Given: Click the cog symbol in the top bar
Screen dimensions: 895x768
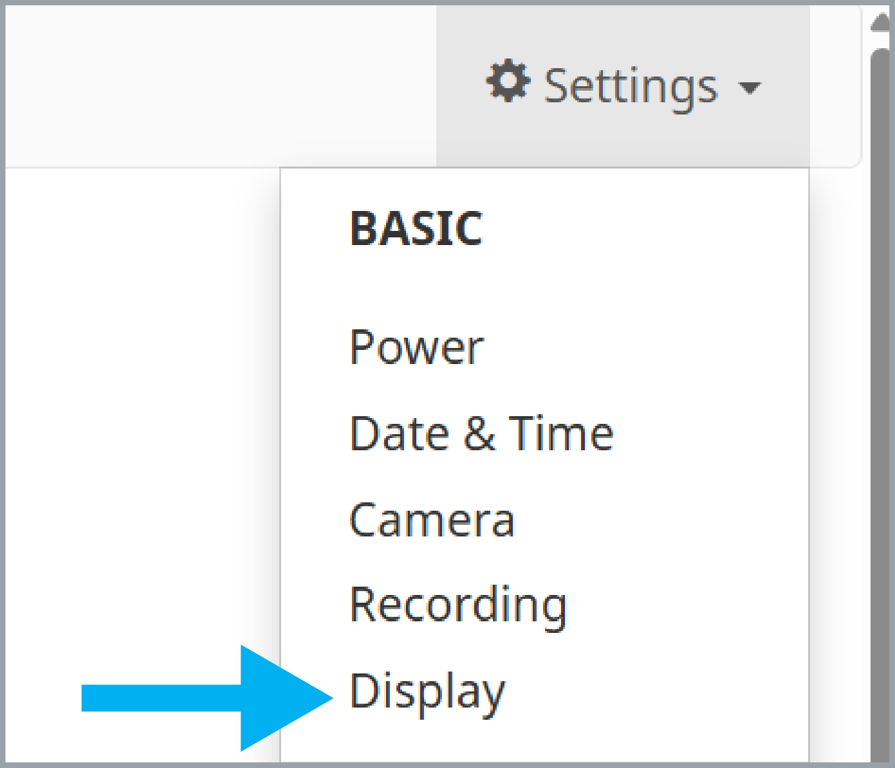Looking at the screenshot, I should 508,81.
